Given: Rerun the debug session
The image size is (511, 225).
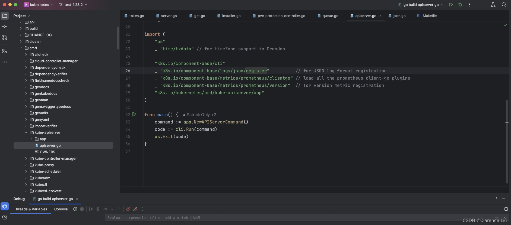Looking at the screenshot, I should pos(75,209).
